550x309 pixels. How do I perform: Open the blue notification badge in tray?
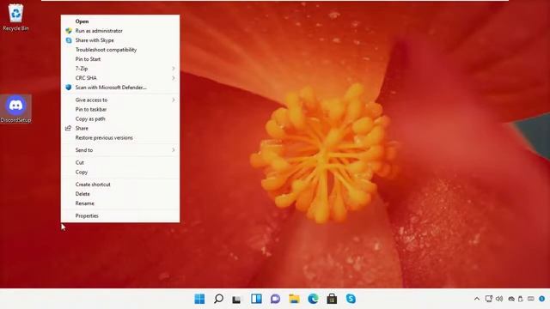(542, 299)
